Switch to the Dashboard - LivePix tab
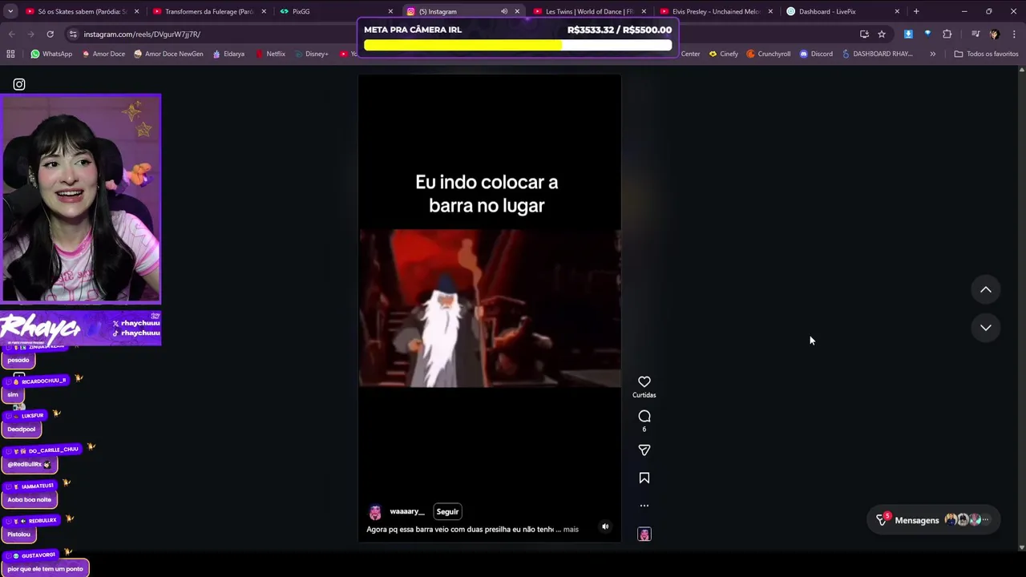The height and width of the screenshot is (577, 1026). [842, 11]
